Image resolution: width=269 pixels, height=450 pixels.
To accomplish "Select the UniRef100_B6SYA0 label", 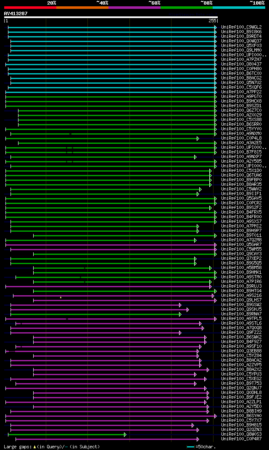I will point(241,416).
